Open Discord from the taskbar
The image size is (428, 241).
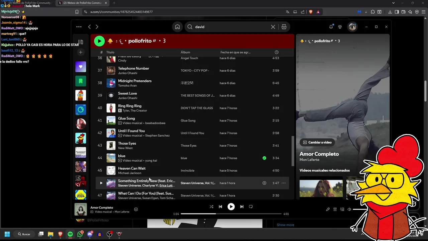(x=90, y=234)
